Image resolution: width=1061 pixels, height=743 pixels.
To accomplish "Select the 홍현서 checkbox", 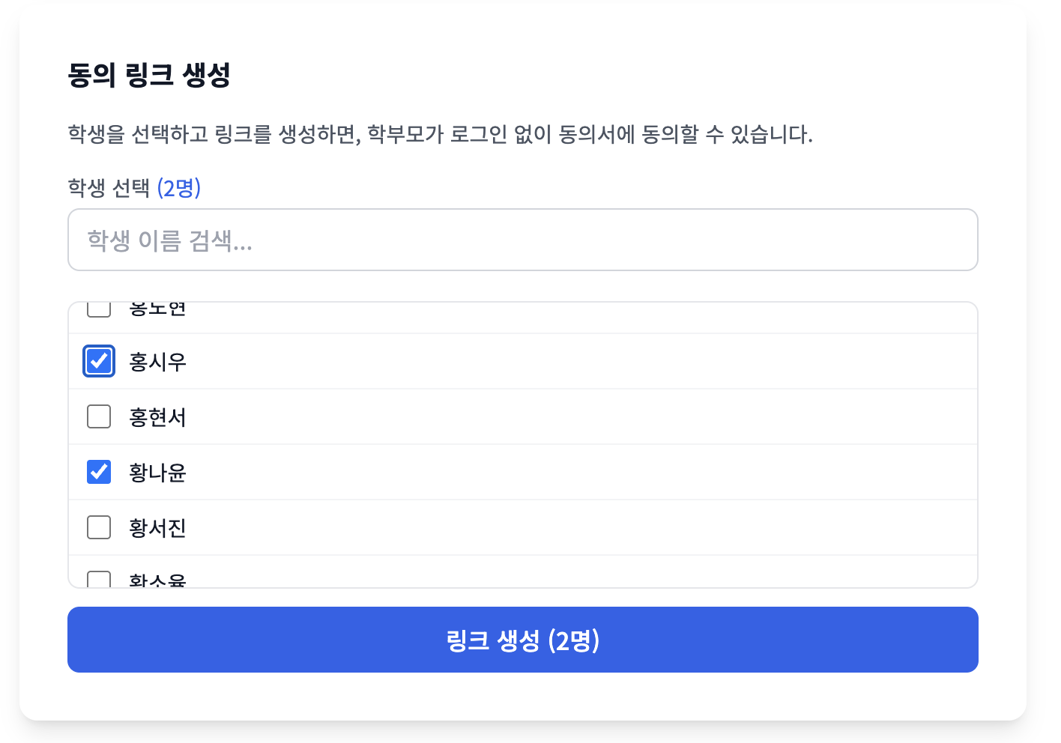I will tap(98, 416).
